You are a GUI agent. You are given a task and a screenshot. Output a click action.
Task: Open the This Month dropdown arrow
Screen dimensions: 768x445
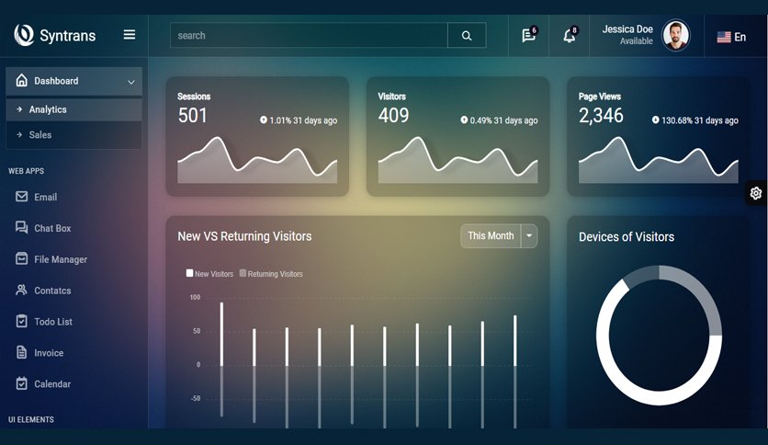(529, 235)
